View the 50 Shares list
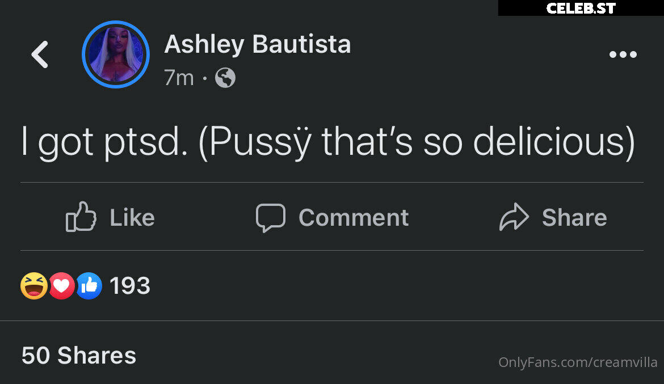Viewport: 664px width, 384px height. click(x=79, y=355)
